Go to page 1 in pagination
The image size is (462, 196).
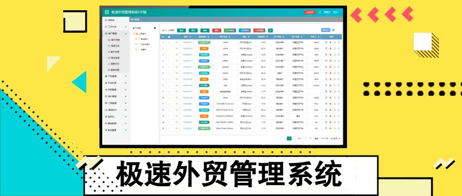point(289,138)
